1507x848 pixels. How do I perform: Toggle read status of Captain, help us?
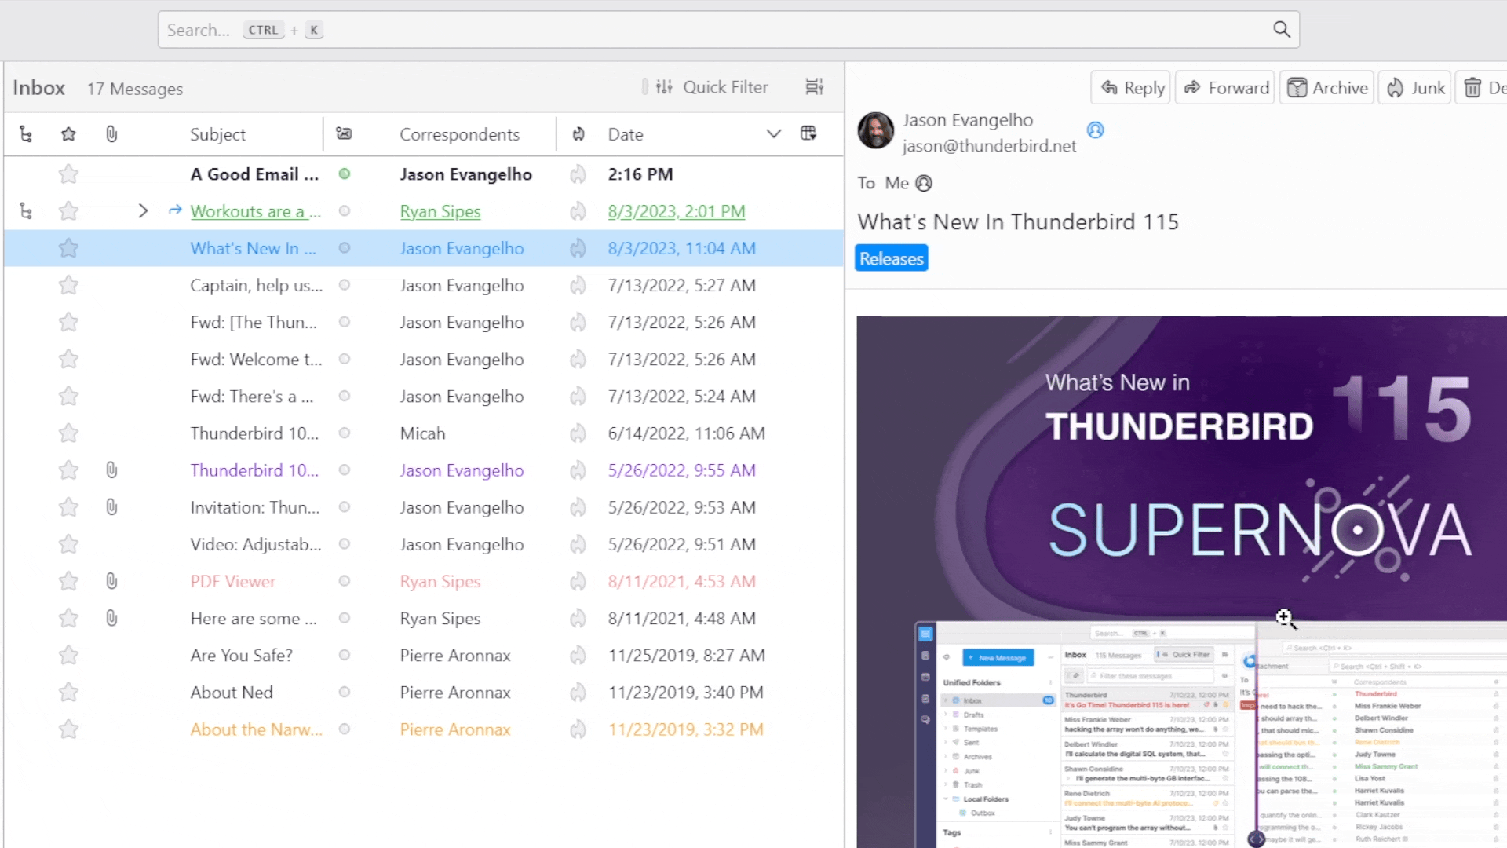click(344, 285)
